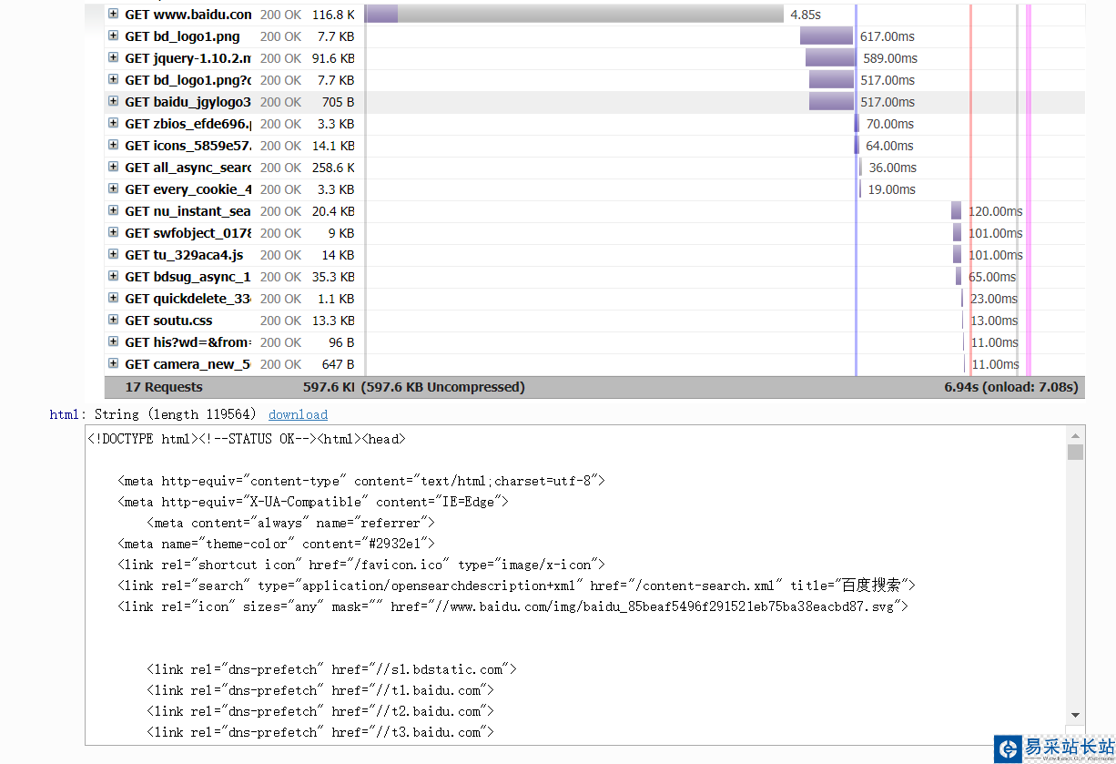The width and height of the screenshot is (1116, 764).
Task: Expand the GET bdsug_async request
Action: [114, 276]
